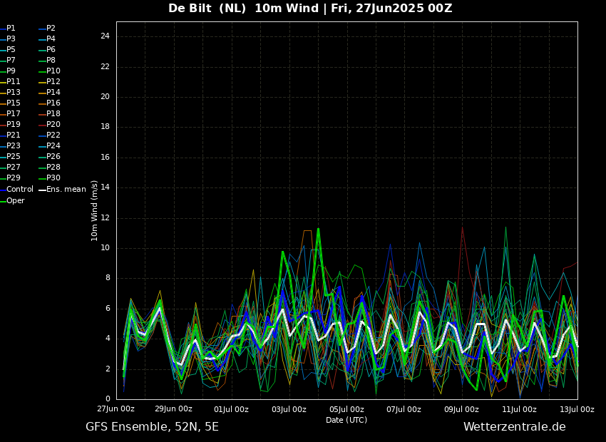This screenshot has width=606, height=442.
Task: Click the chart title De Bilt 10m Wind
Action: click(x=310, y=9)
